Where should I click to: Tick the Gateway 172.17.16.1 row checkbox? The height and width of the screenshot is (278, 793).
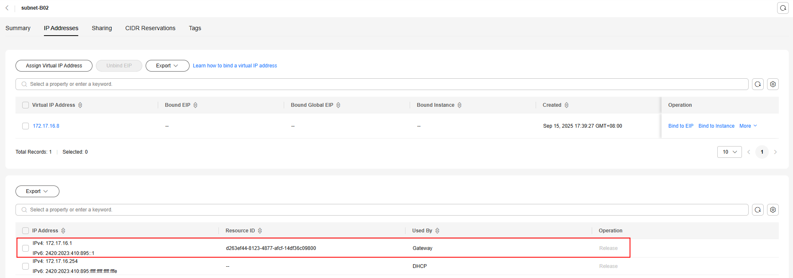(x=26, y=248)
